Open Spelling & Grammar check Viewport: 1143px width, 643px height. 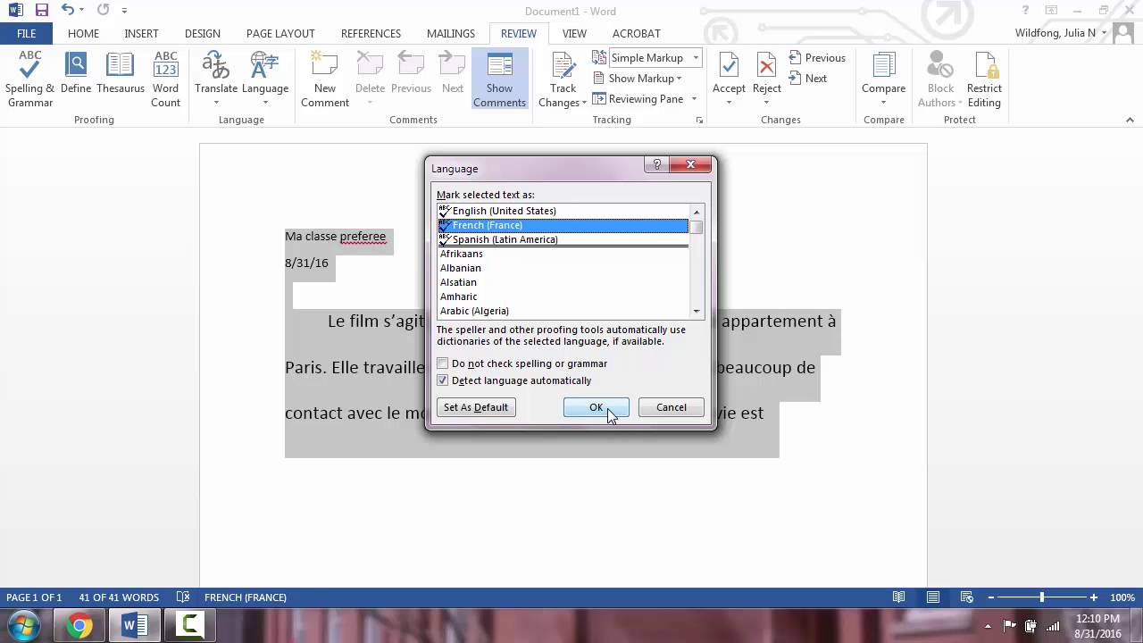29,79
